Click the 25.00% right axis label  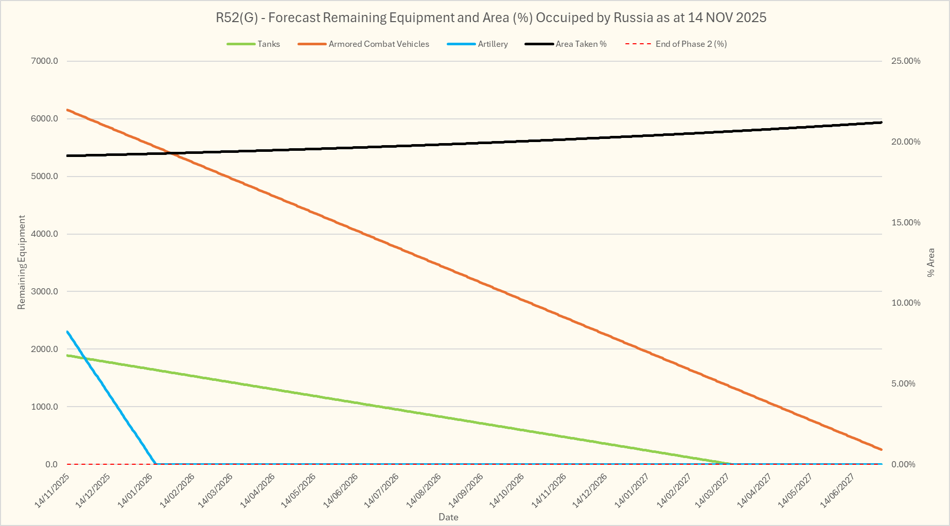[906, 61]
